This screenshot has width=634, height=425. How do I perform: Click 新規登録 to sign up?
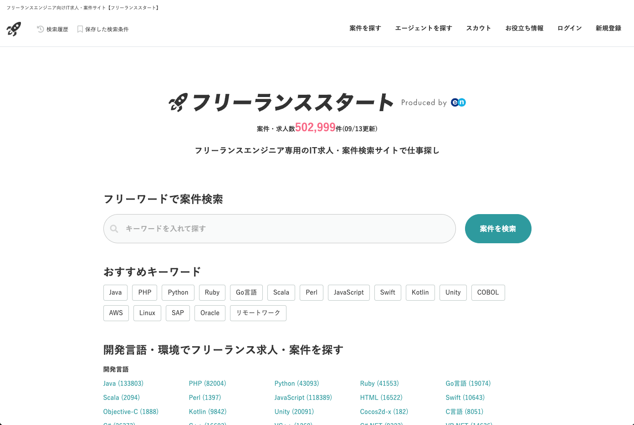608,28
